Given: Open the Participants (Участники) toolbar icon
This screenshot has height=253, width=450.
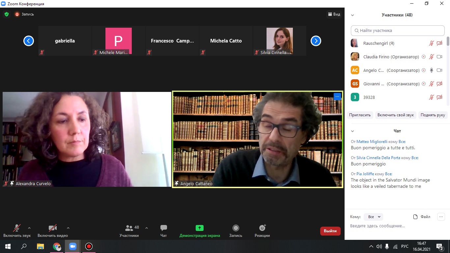Looking at the screenshot, I should (129, 228).
